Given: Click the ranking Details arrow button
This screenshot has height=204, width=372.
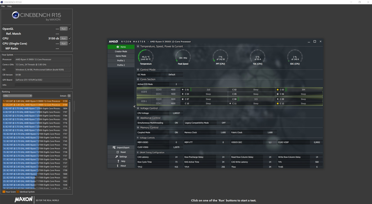Looking at the screenshot, I should click(x=69, y=96).
